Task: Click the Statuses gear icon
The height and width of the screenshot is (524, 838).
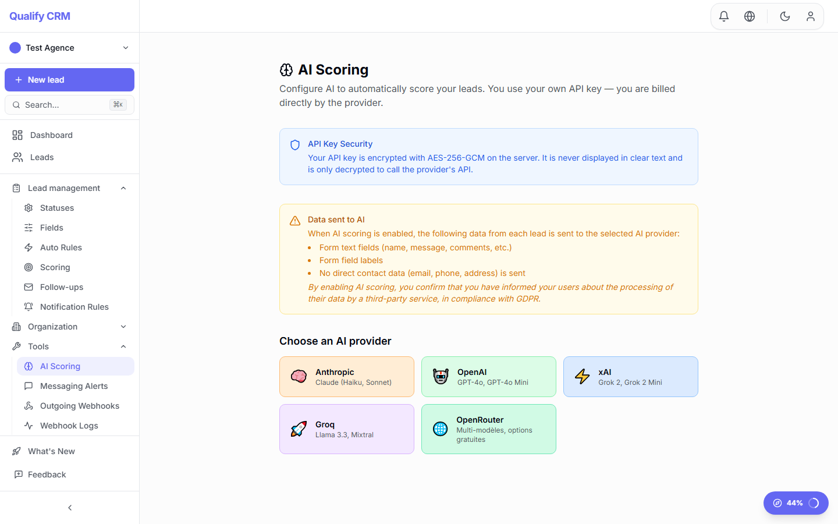Action: pyautogui.click(x=29, y=208)
